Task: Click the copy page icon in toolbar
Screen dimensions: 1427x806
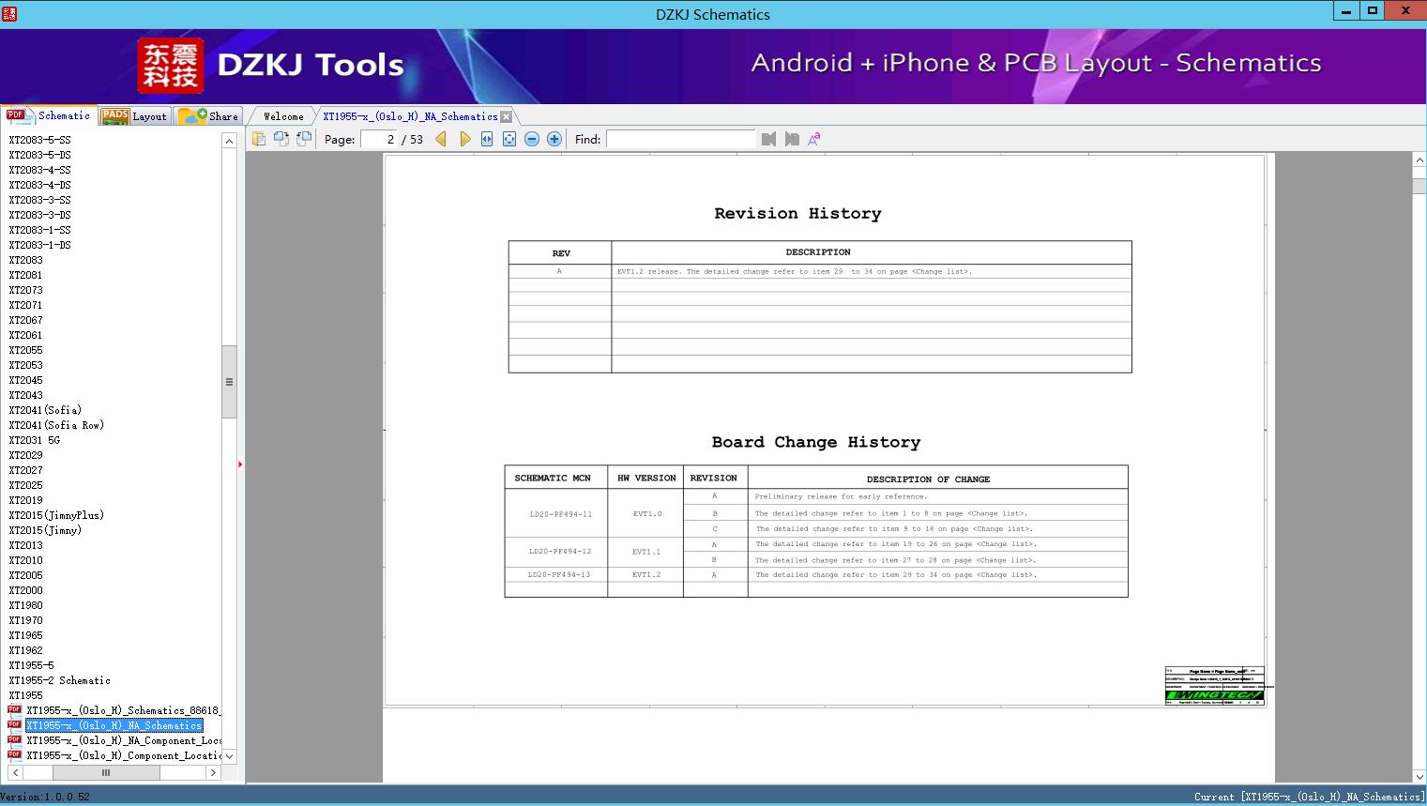Action: point(259,139)
